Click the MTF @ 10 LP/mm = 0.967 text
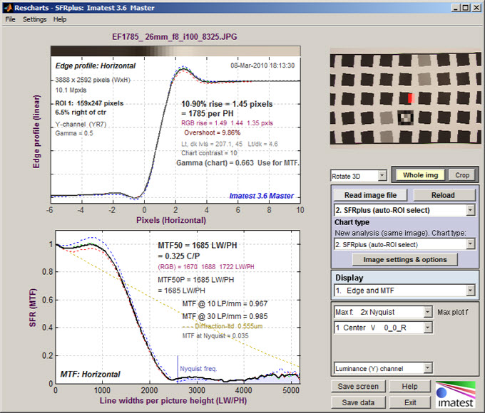The width and height of the screenshot is (485, 413). (x=225, y=303)
